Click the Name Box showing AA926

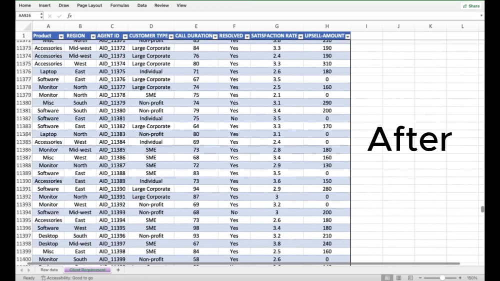pos(27,15)
